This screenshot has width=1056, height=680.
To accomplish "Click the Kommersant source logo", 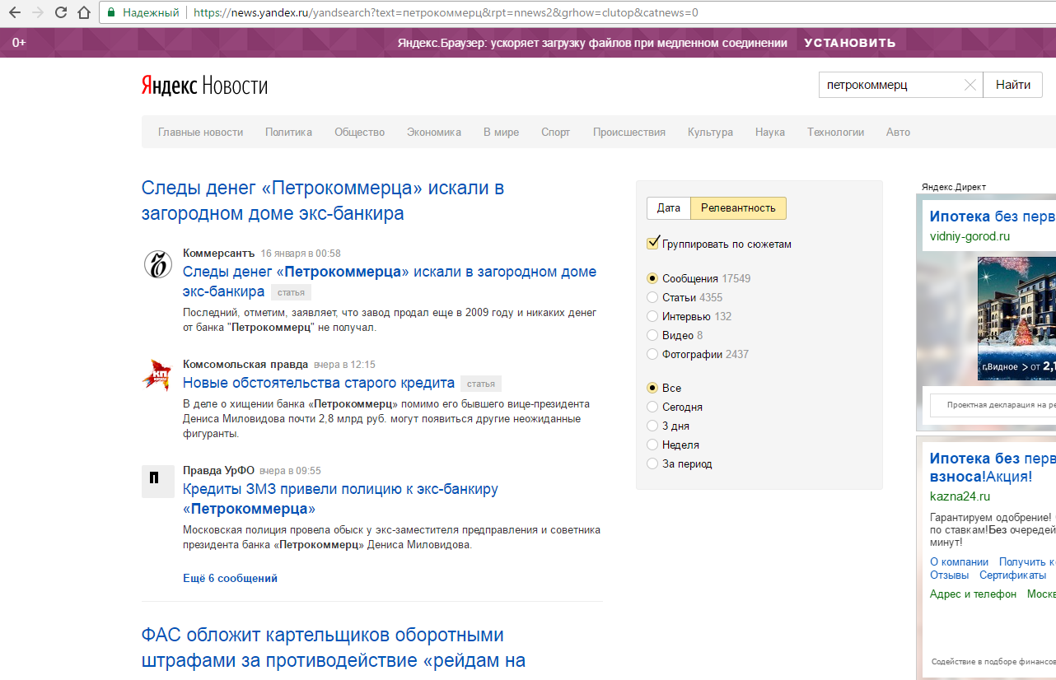I will point(157,264).
